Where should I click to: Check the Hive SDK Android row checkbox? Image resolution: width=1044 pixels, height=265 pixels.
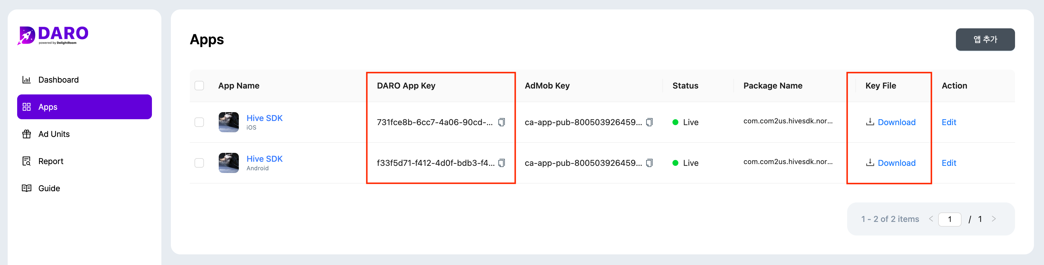pos(199,163)
